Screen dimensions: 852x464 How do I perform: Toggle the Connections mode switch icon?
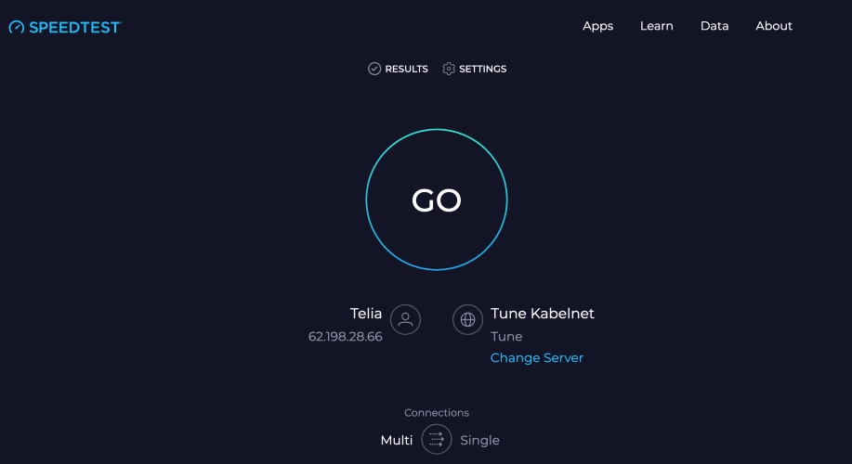(437, 440)
